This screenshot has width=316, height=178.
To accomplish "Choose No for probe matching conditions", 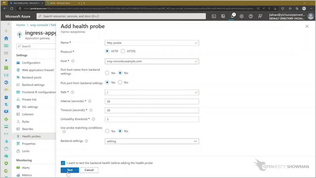I will point(120,131).
